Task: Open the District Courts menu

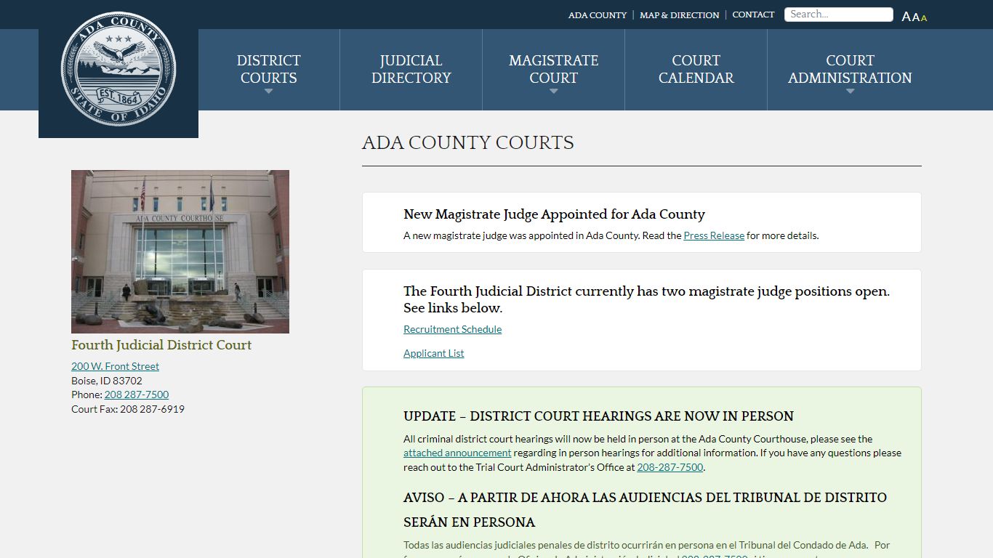Action: [x=269, y=70]
